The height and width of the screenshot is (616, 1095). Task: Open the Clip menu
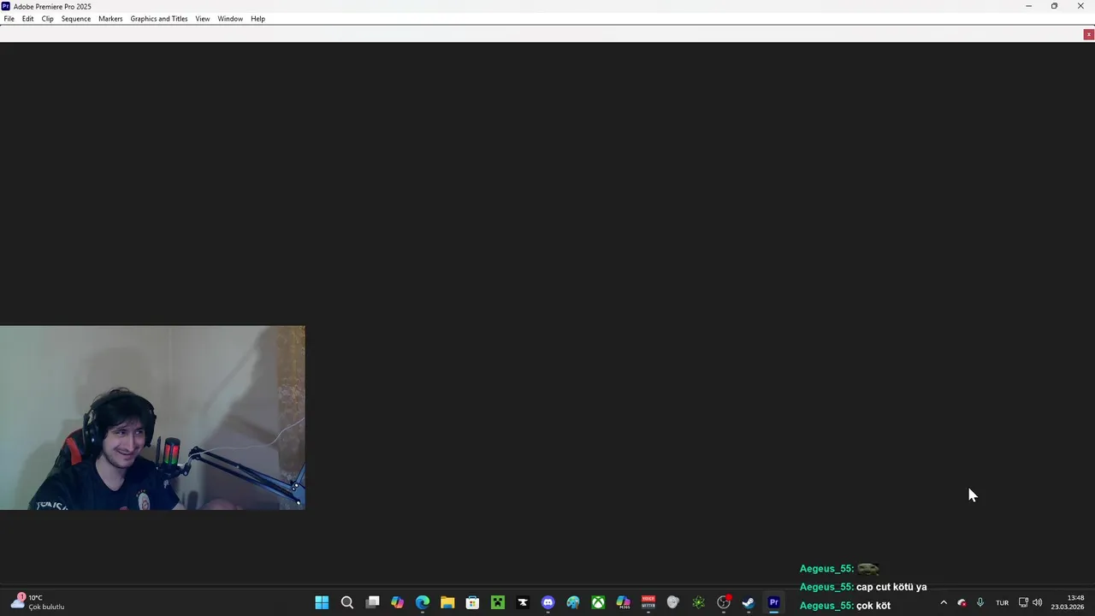(x=48, y=19)
